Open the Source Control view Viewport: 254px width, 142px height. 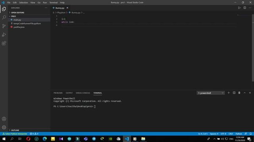4,26
